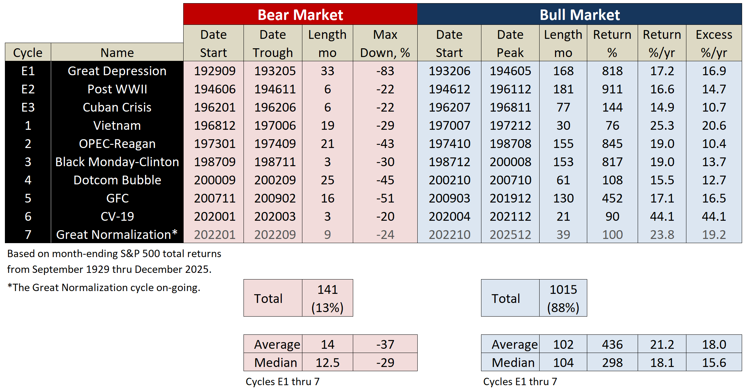Screen dimensions: 747x389
Task: Click the Max Down, % column header
Action: click(385, 43)
